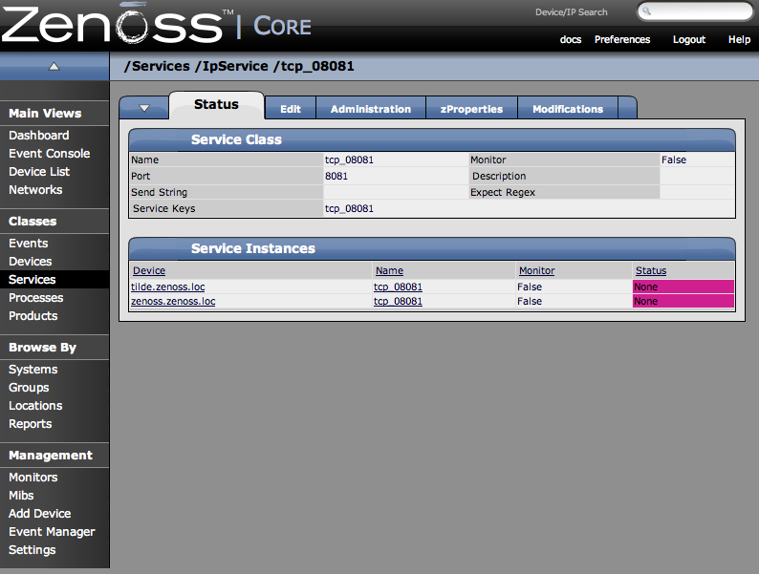This screenshot has height=574, width=759.
Task: Select Services in the sidebar
Action: click(x=32, y=280)
